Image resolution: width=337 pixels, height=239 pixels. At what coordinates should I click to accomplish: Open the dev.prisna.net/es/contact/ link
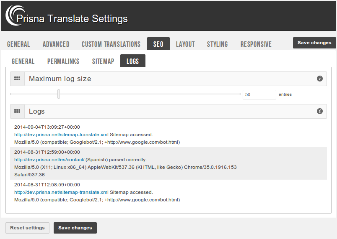pyautogui.click(x=49, y=160)
